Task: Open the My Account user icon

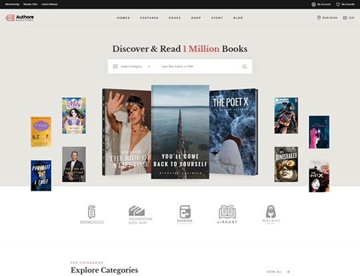Action: pos(313,5)
